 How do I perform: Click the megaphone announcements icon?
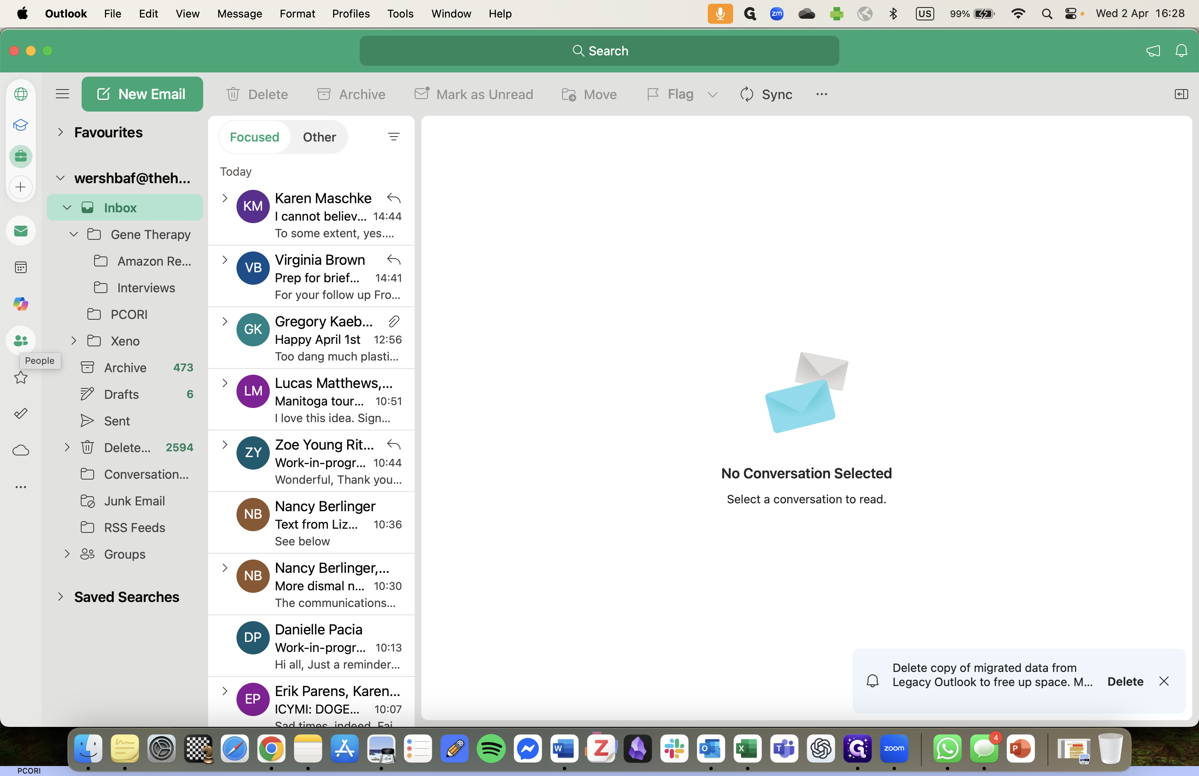coord(1153,51)
